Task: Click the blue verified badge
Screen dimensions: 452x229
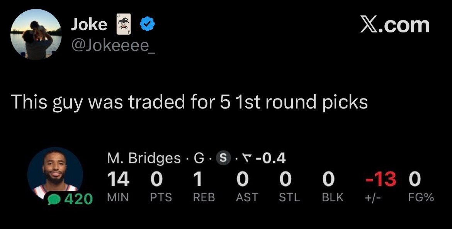Action: click(x=147, y=24)
